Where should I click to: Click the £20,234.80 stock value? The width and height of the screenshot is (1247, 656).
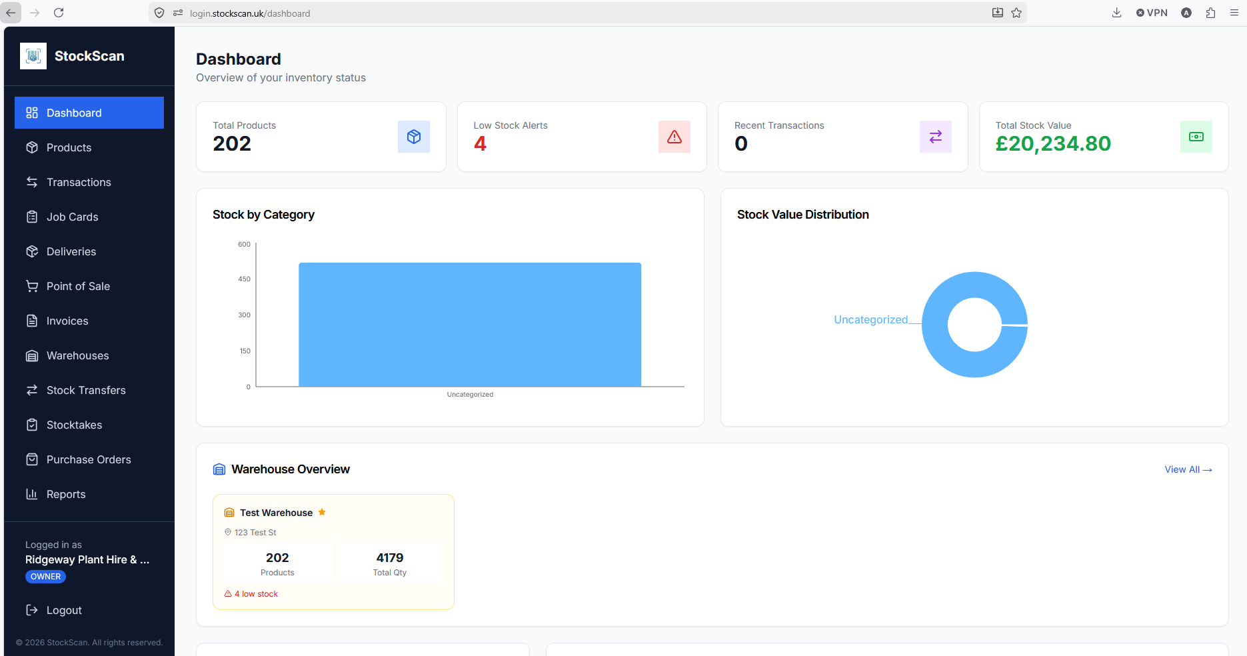pos(1053,143)
